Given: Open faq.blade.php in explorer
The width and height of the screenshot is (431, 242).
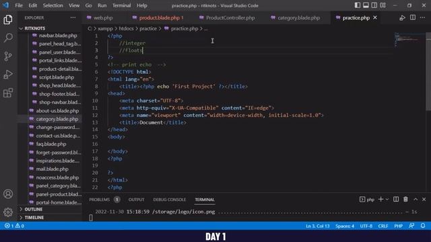Looking at the screenshot, I should (51, 144).
